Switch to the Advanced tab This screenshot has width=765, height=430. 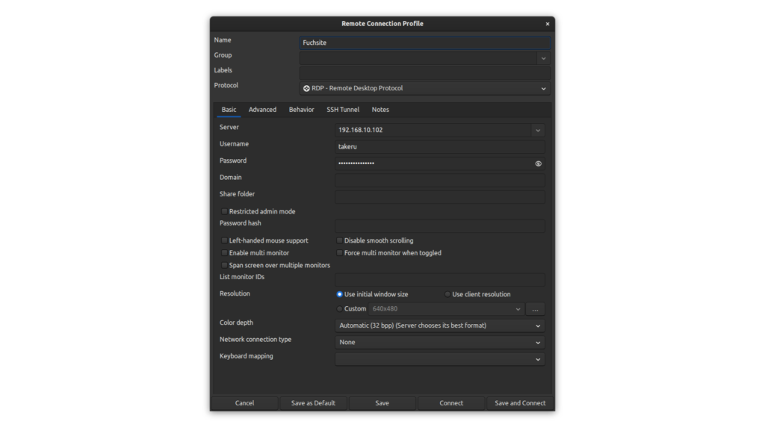click(262, 110)
